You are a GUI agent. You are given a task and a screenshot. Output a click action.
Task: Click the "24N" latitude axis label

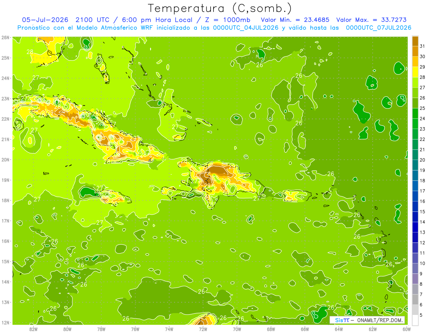[5, 78]
